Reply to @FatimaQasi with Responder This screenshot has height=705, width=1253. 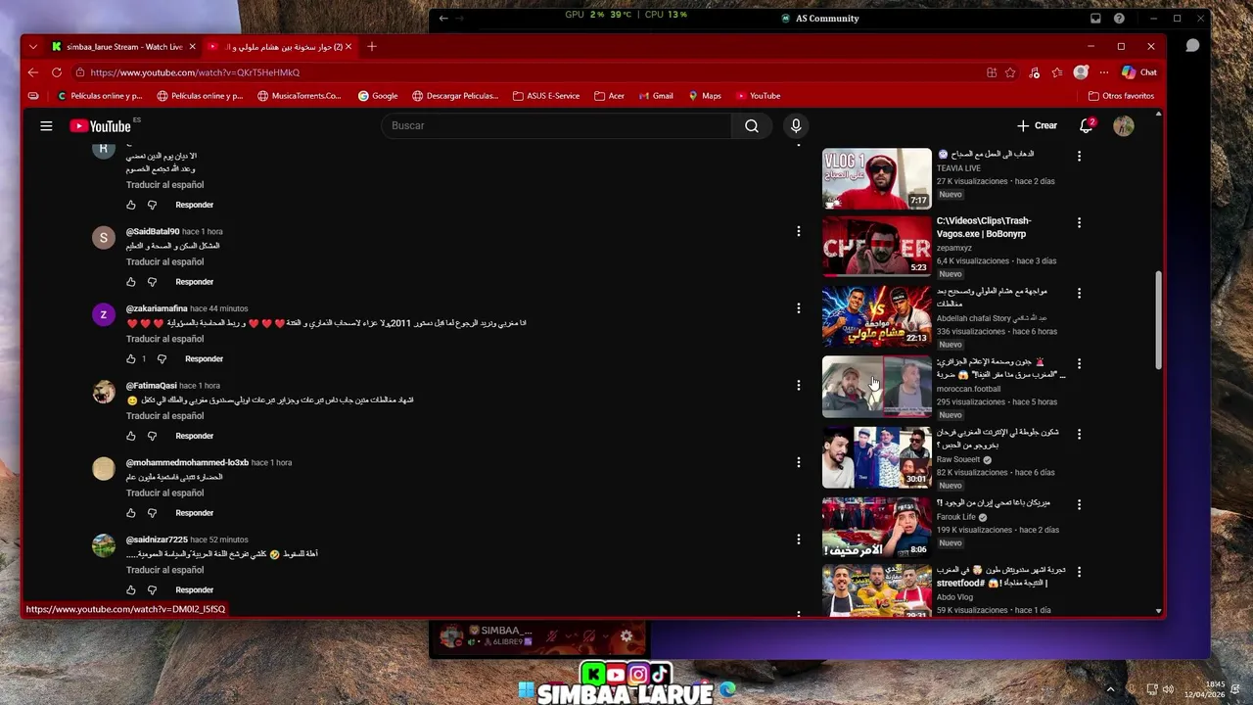point(194,436)
